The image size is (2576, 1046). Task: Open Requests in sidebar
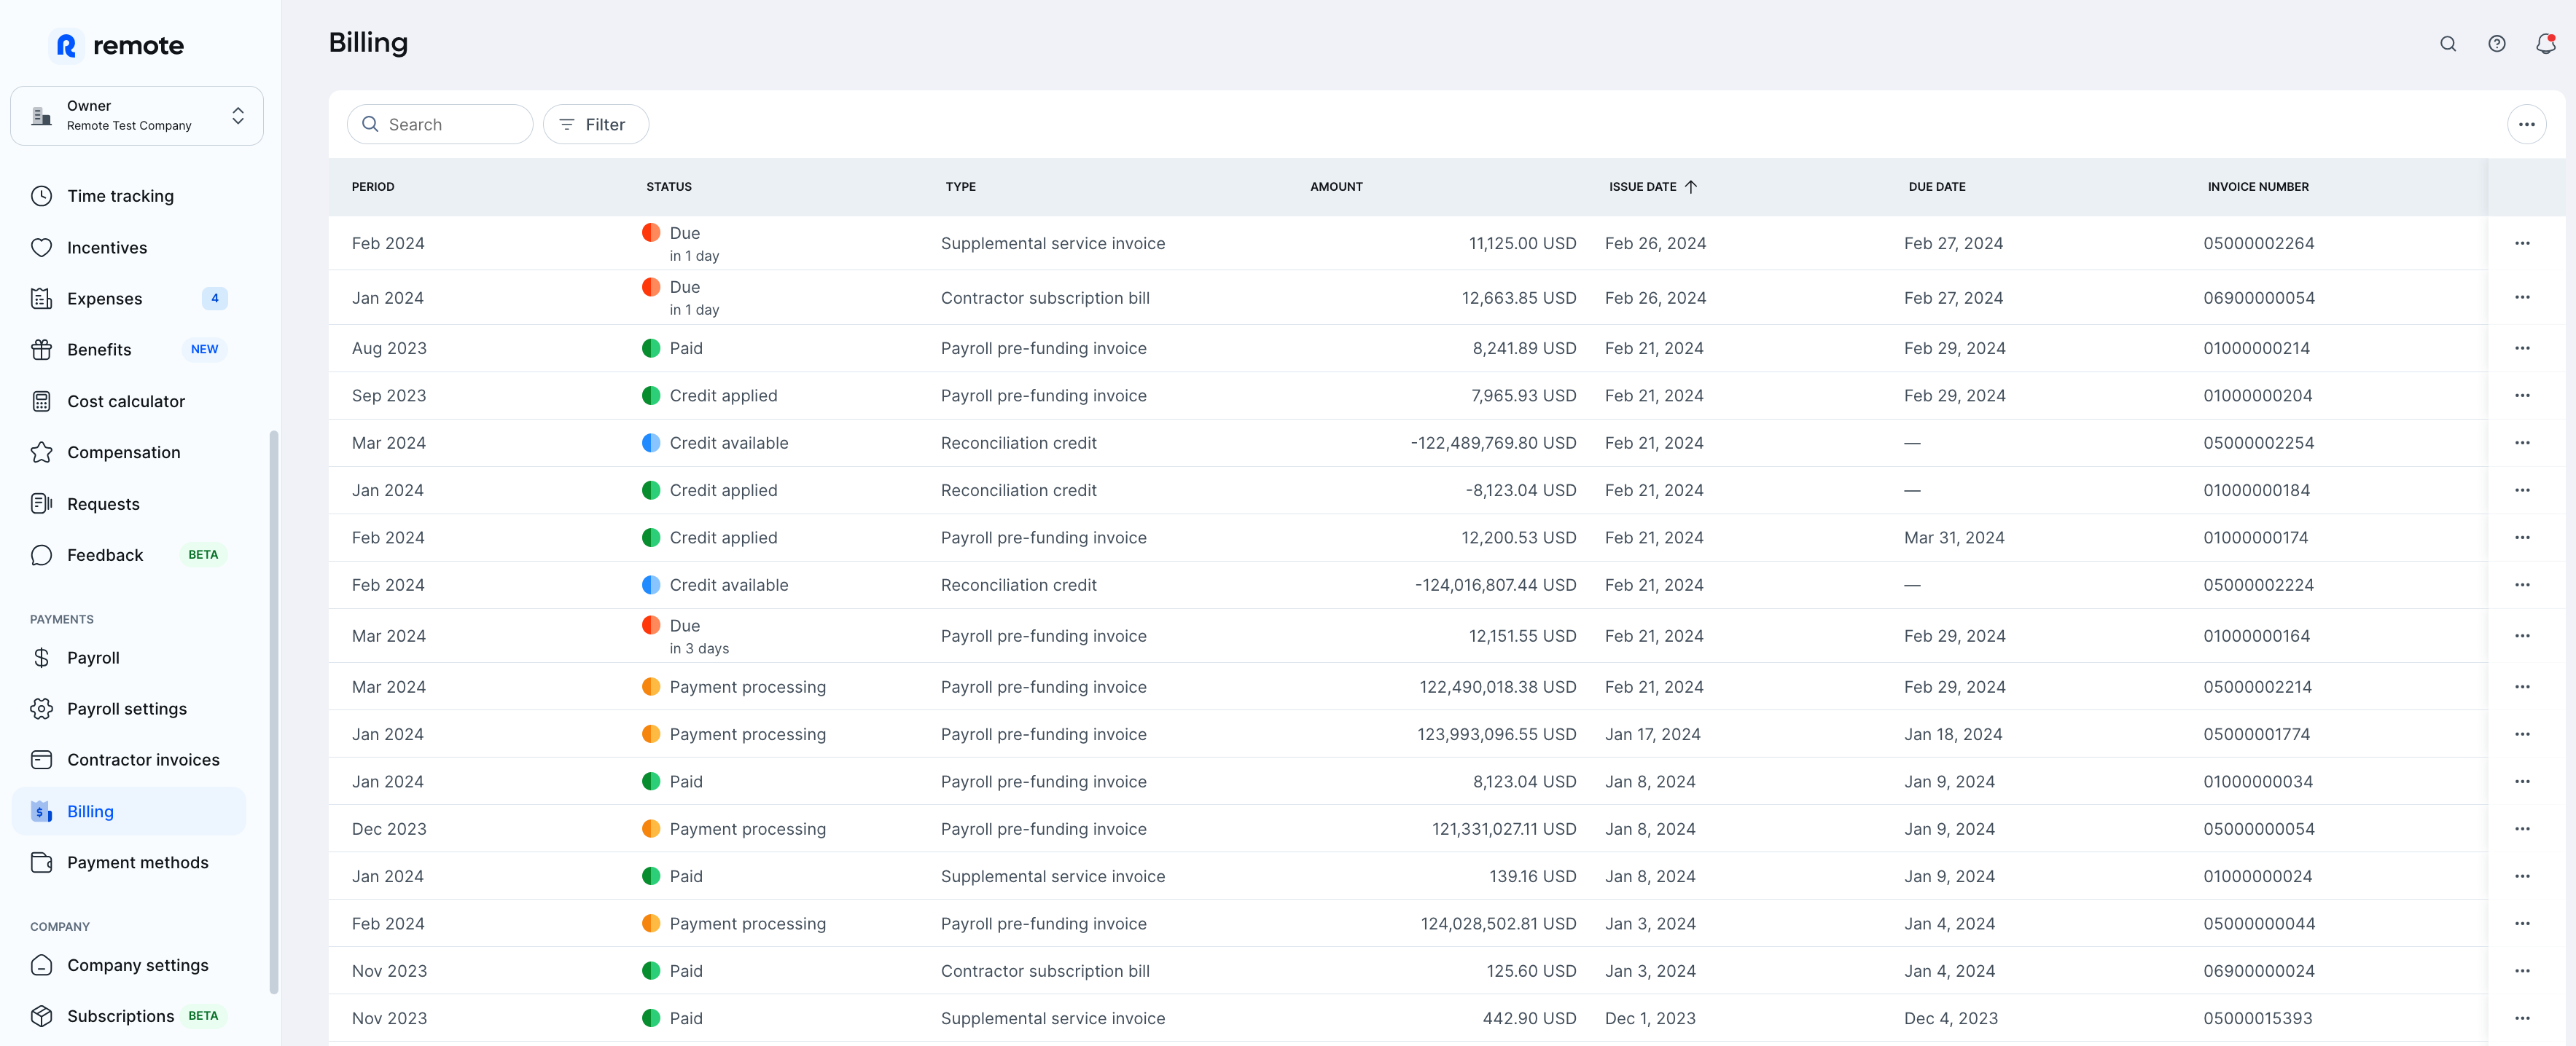point(129,505)
